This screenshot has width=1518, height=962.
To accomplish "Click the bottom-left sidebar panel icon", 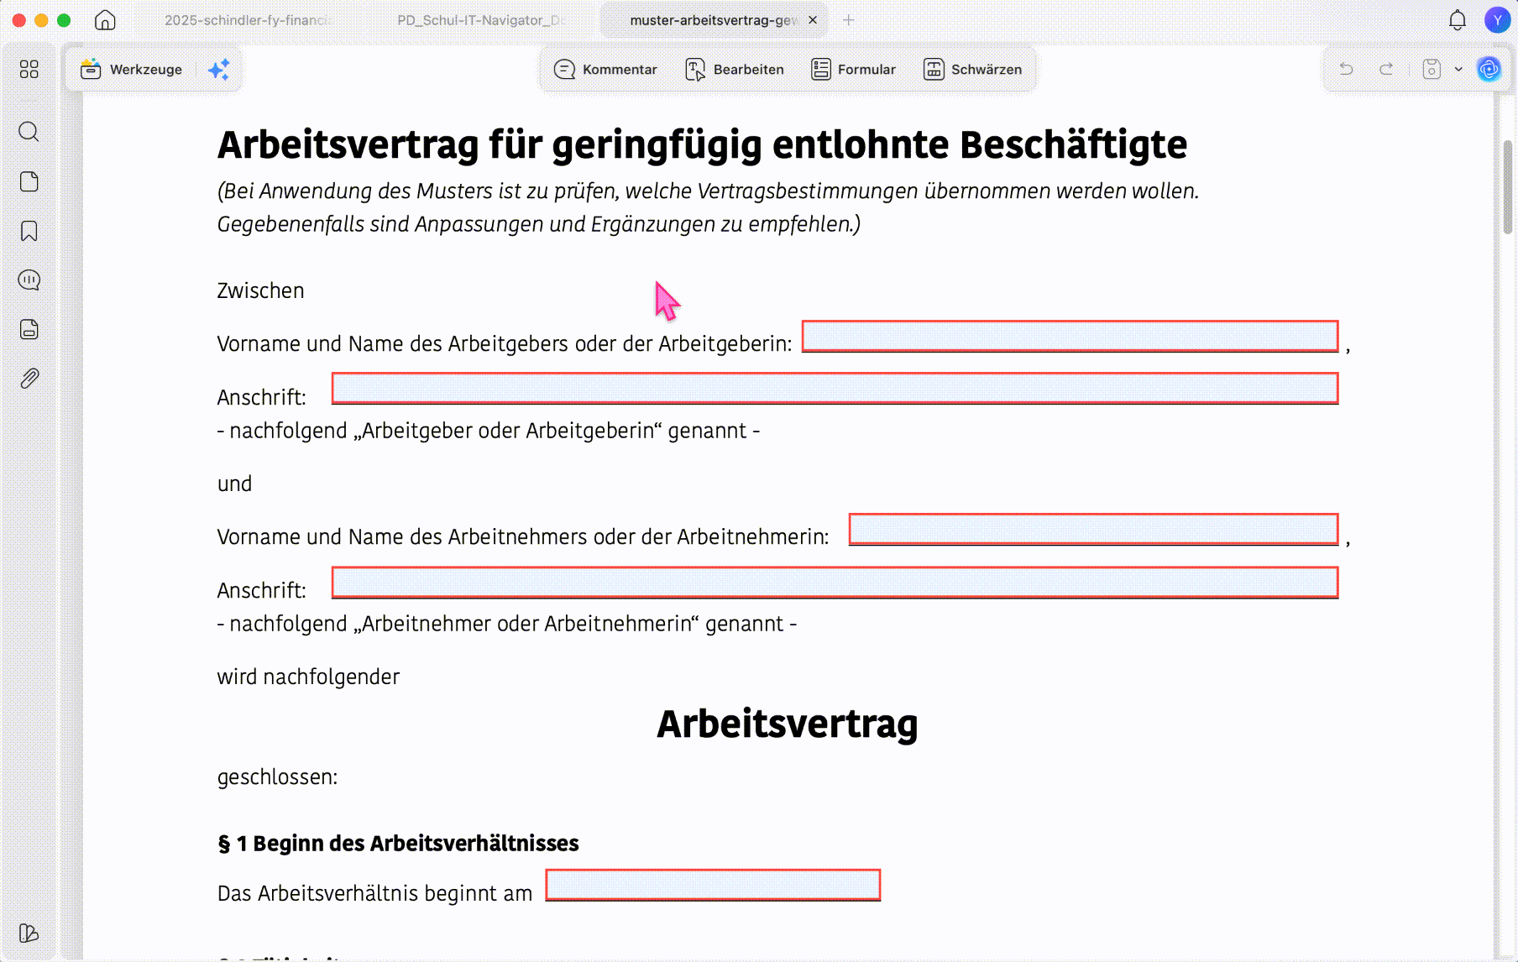I will pos(29,933).
